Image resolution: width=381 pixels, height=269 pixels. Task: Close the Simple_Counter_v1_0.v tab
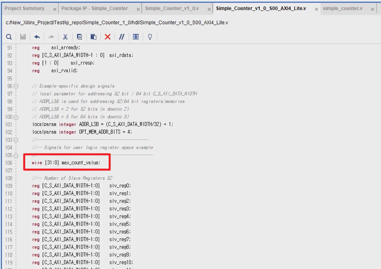coord(209,9)
